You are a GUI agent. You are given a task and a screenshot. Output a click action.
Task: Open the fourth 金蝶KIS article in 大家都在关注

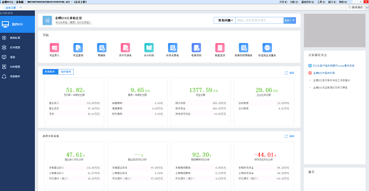point(330,88)
